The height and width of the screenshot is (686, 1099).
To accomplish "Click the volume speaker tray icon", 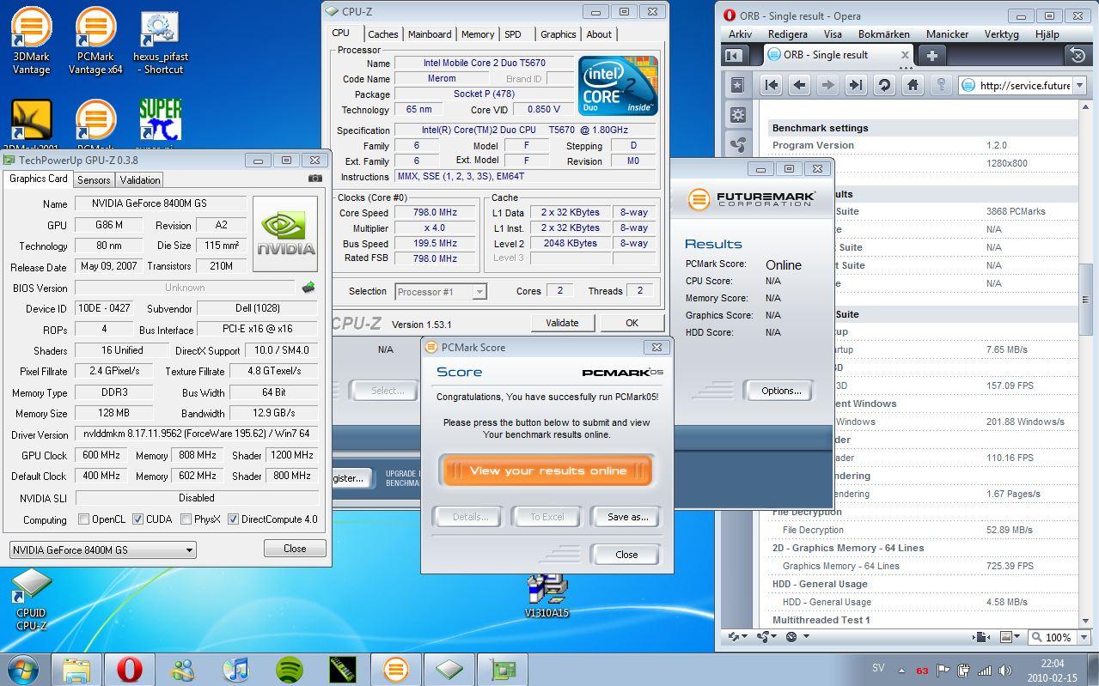I will [1005, 671].
